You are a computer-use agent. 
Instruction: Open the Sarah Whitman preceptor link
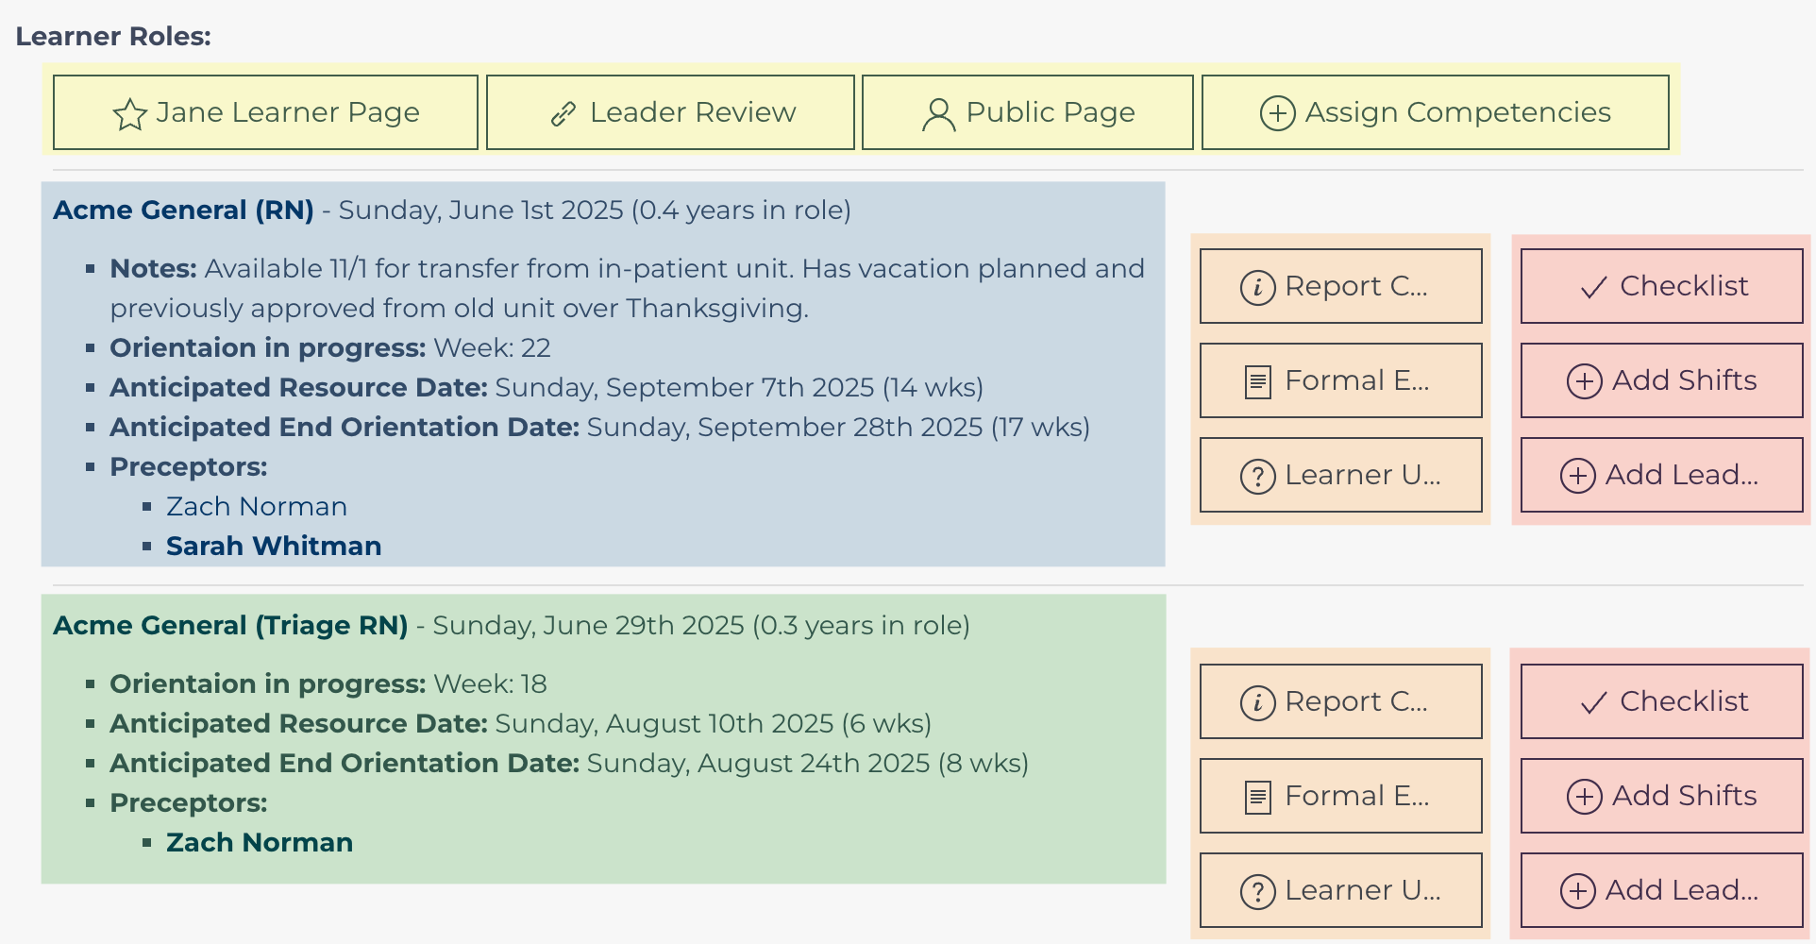(x=274, y=547)
